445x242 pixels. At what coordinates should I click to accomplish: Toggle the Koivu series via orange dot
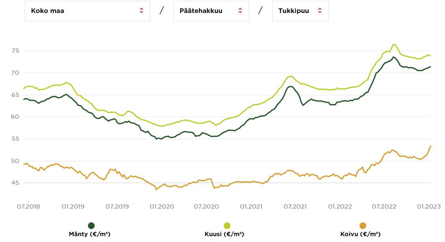[363, 226]
